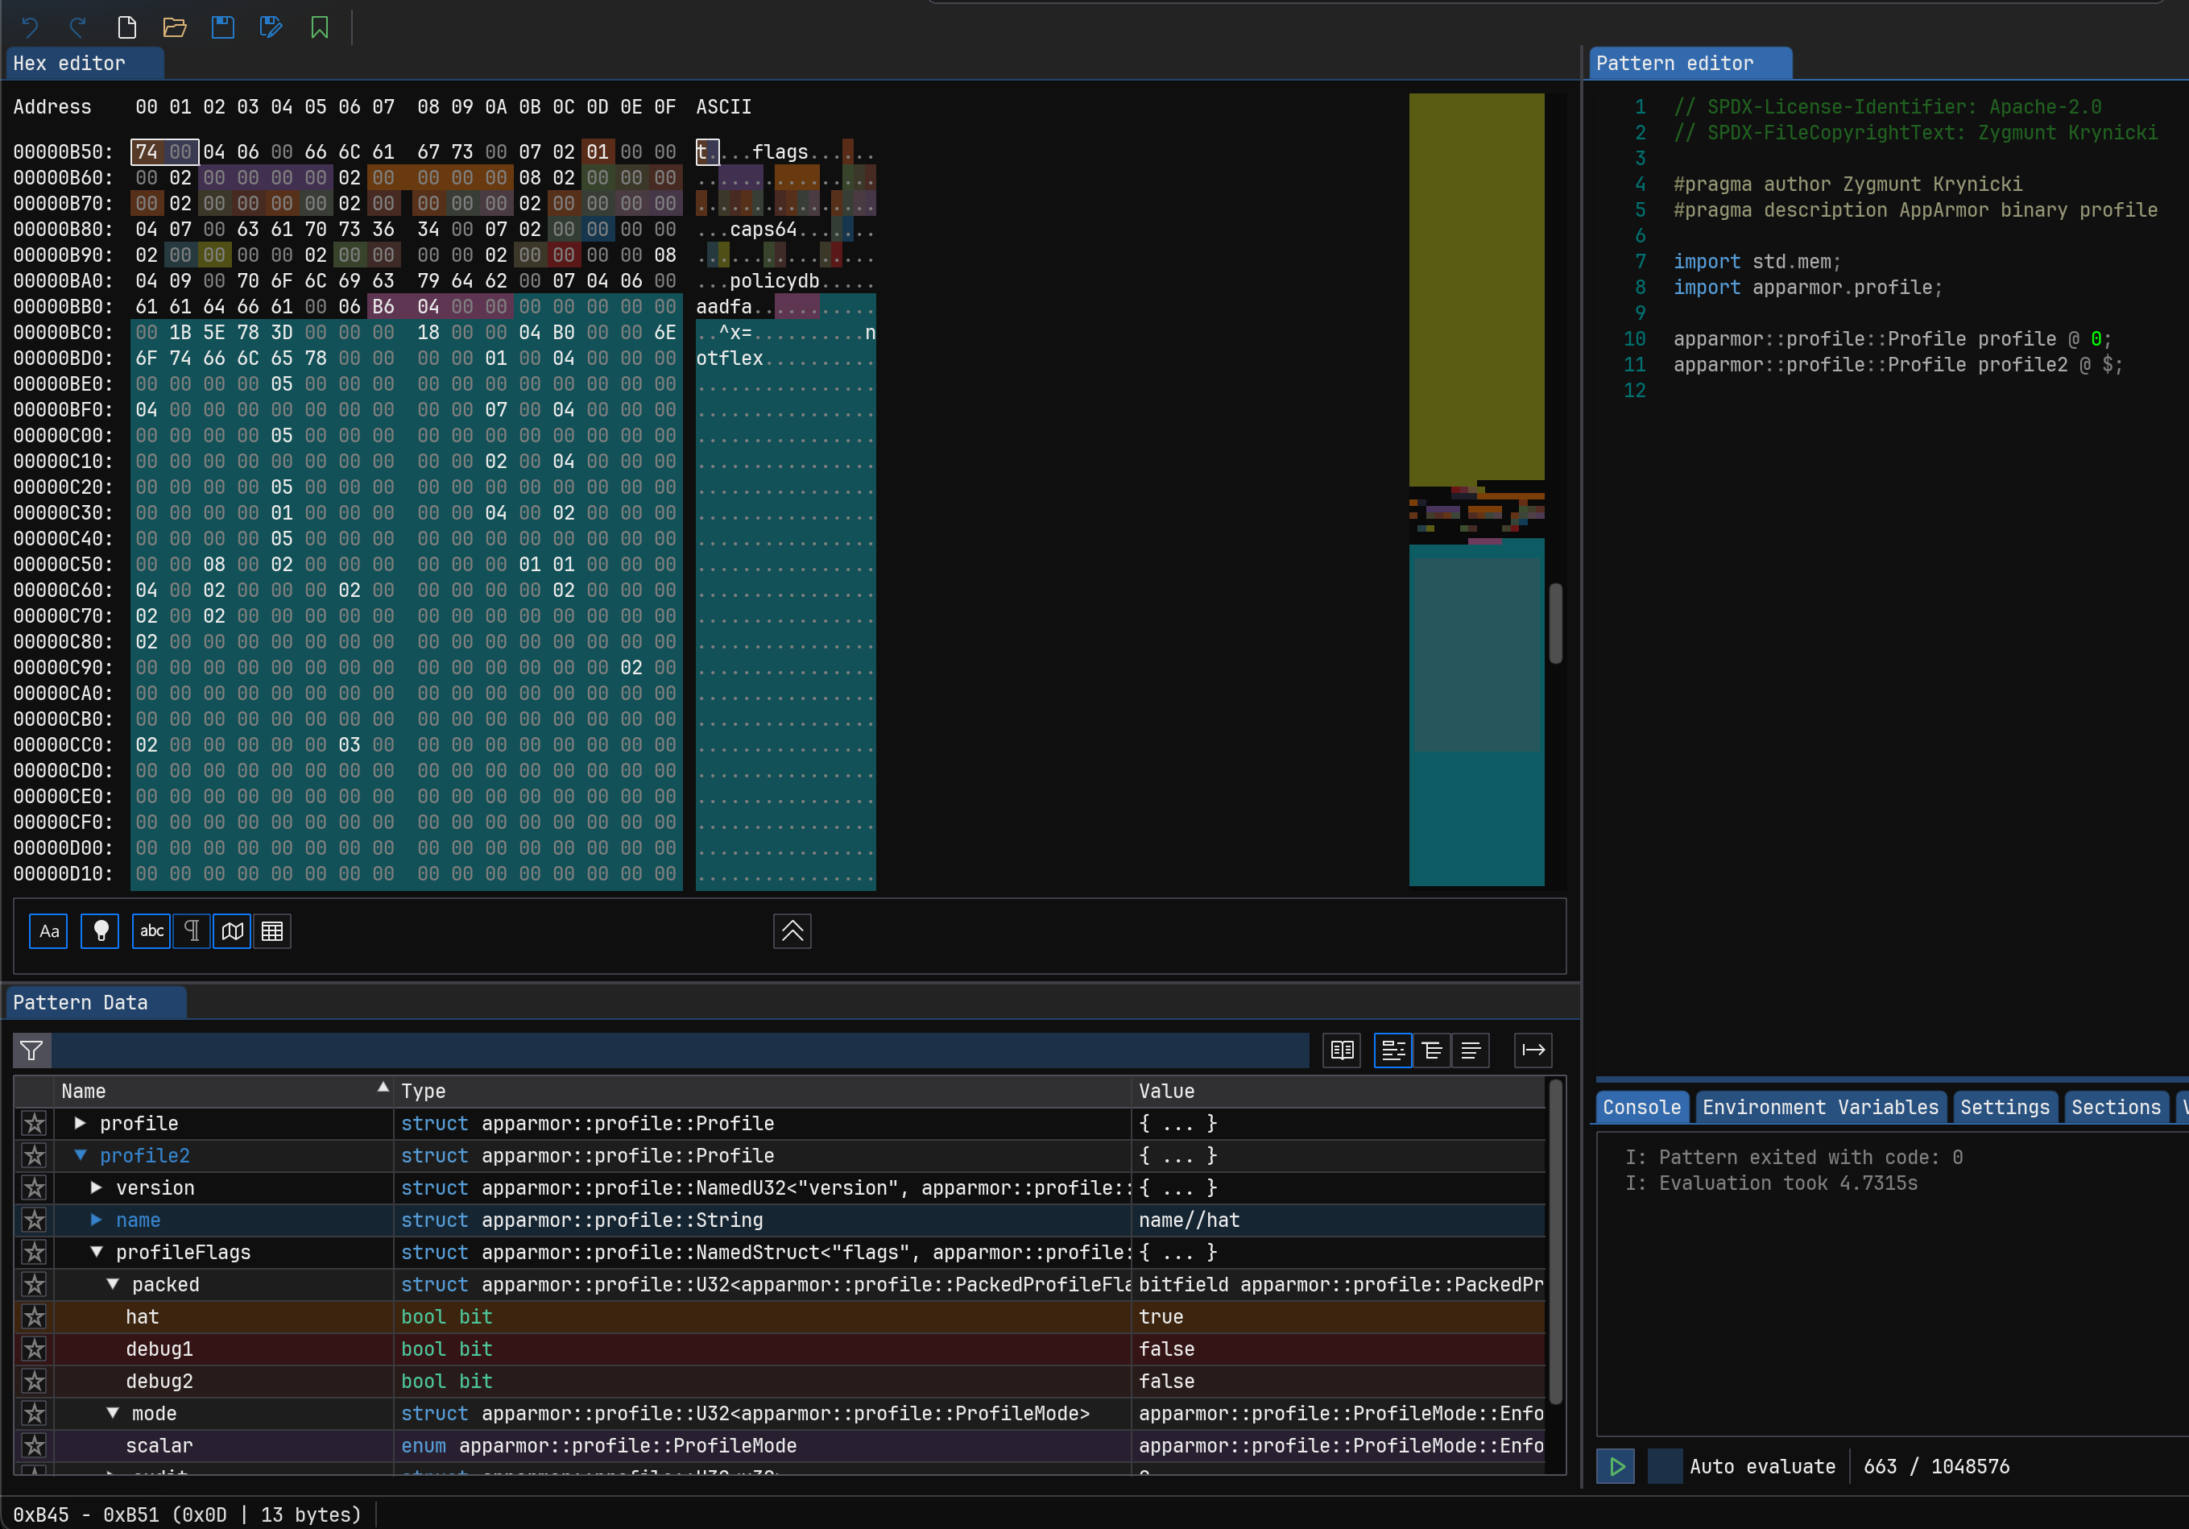Favorite the debug1 row star
Screen dimensions: 2189x1529
click(x=35, y=1349)
